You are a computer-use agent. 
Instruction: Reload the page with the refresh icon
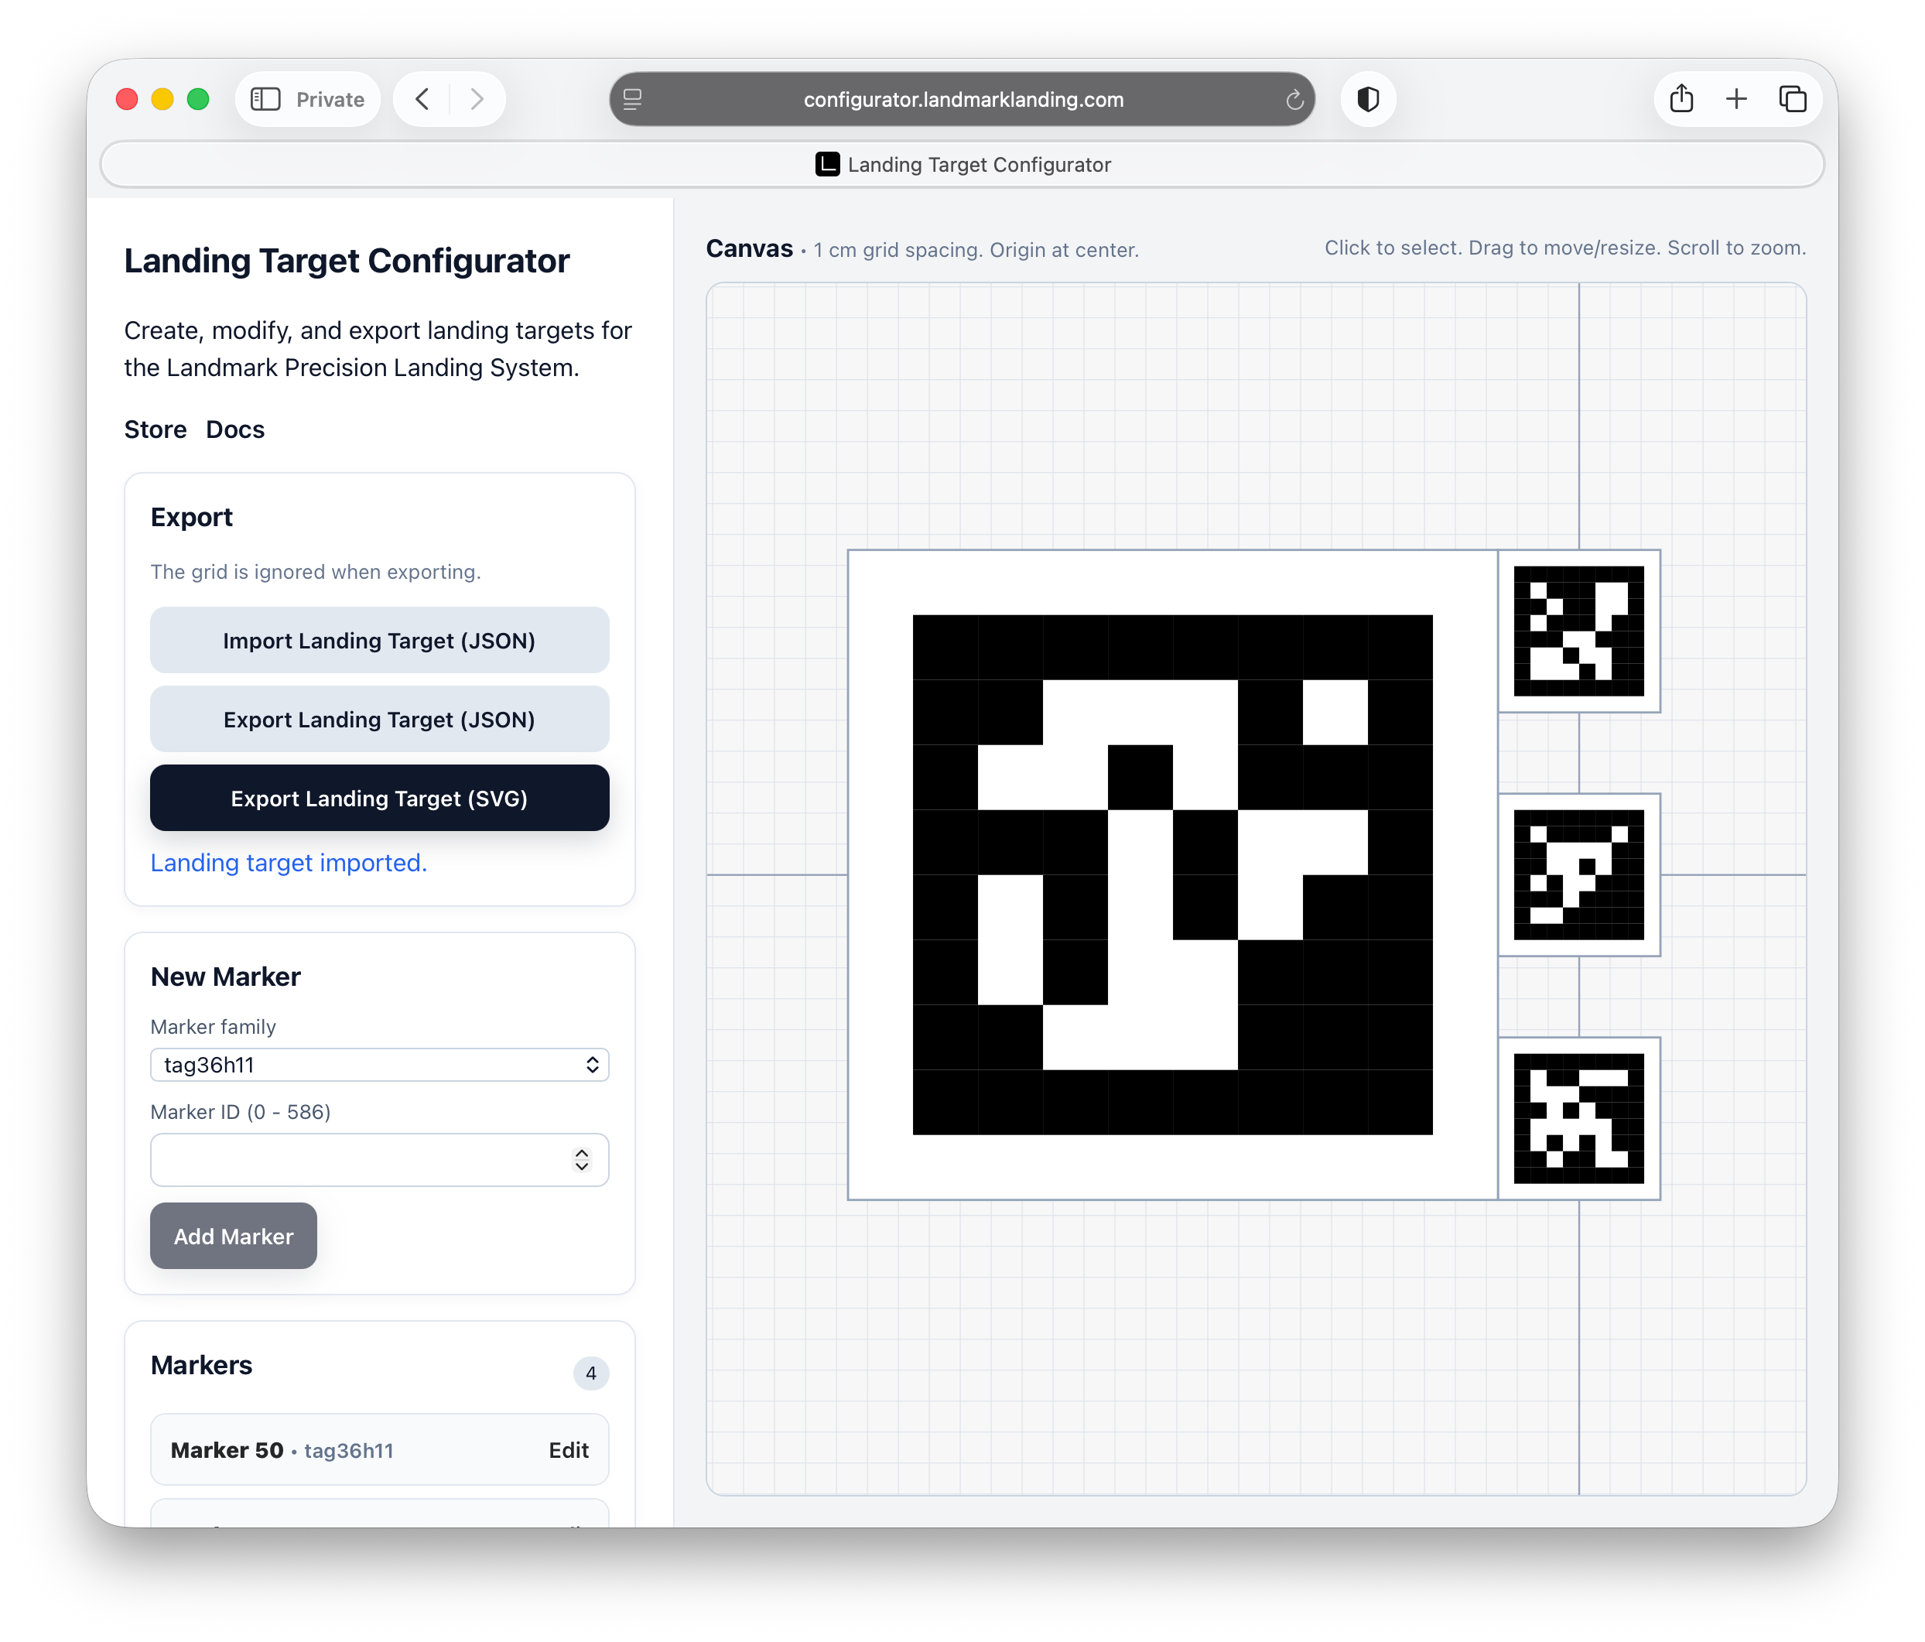[x=1293, y=101]
